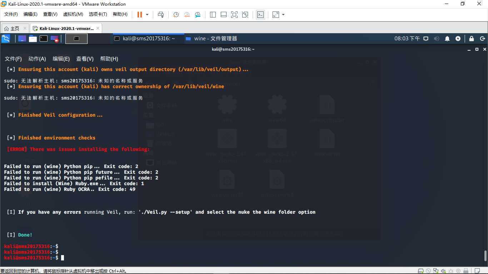
Task: Toggle the VMware sidebar library panel
Action: [213, 15]
